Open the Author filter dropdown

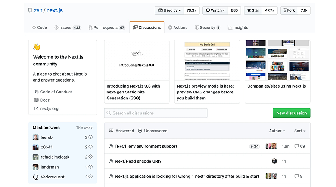[x=277, y=131]
